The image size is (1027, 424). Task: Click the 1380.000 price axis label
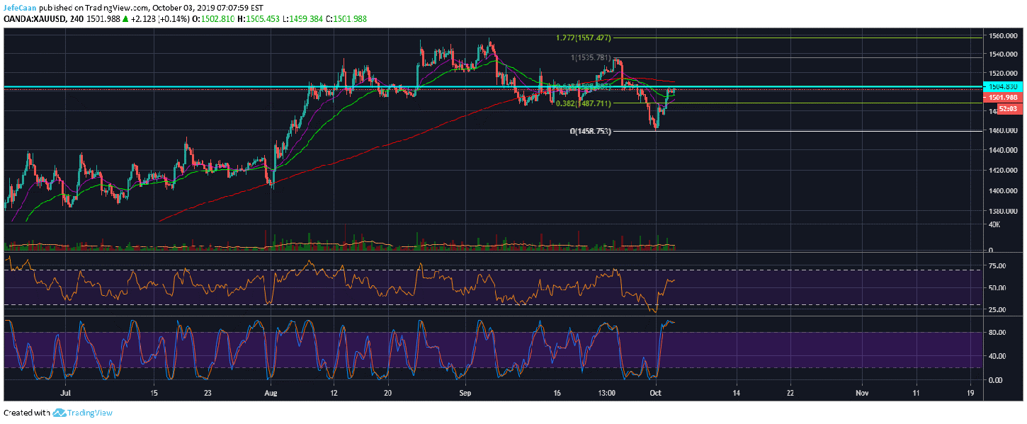tap(1003, 212)
